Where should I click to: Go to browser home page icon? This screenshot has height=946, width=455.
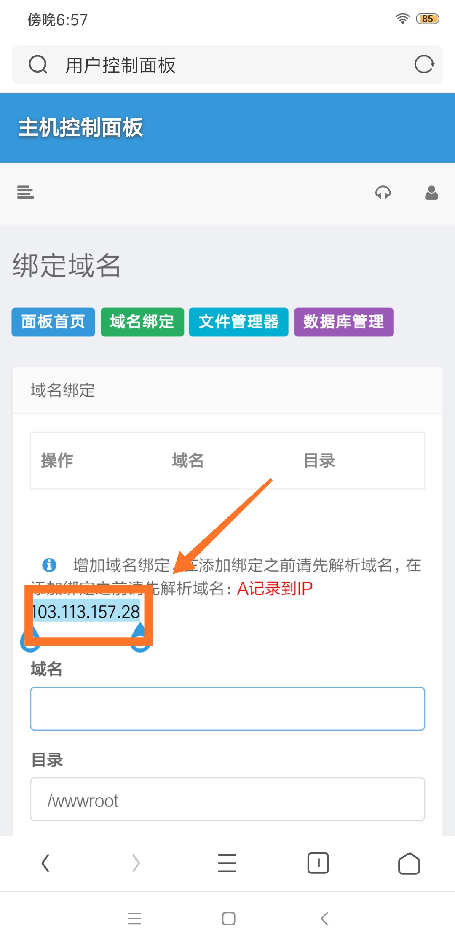[x=409, y=863]
